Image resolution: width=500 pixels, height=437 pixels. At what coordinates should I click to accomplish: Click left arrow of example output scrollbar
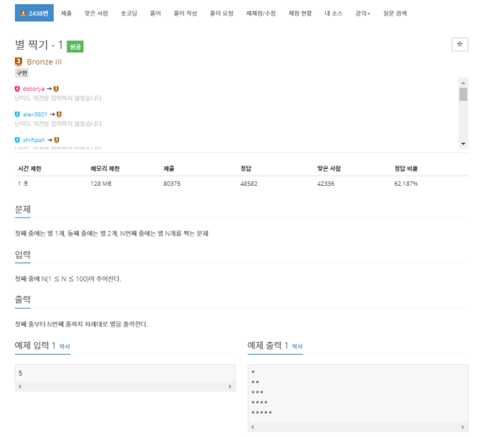point(252,427)
